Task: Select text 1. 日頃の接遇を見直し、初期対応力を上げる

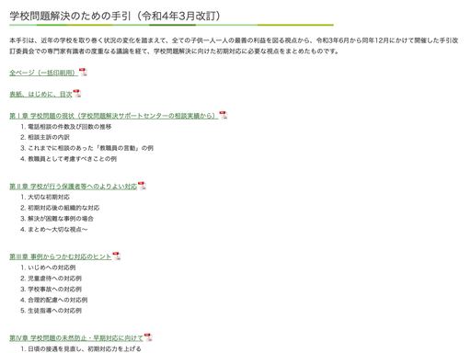Action: (81, 348)
